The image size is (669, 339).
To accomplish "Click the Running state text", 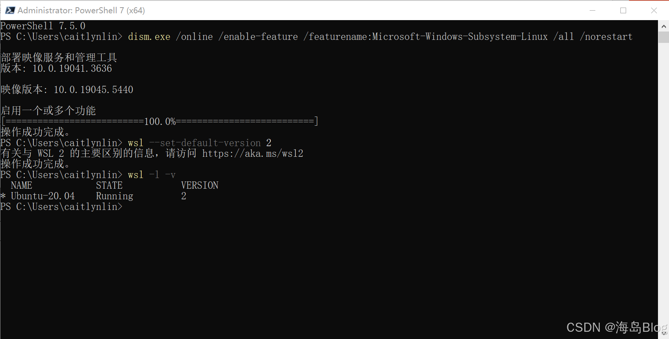I will point(114,196).
